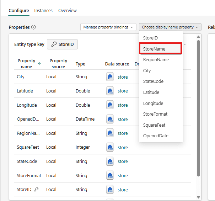Open store link in StoreID row

point(123,190)
